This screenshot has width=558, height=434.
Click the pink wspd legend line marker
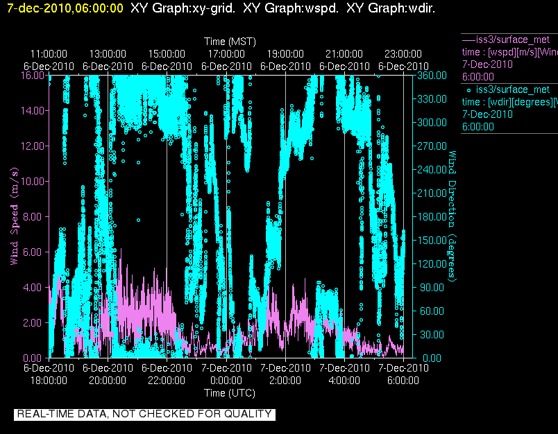(468, 40)
